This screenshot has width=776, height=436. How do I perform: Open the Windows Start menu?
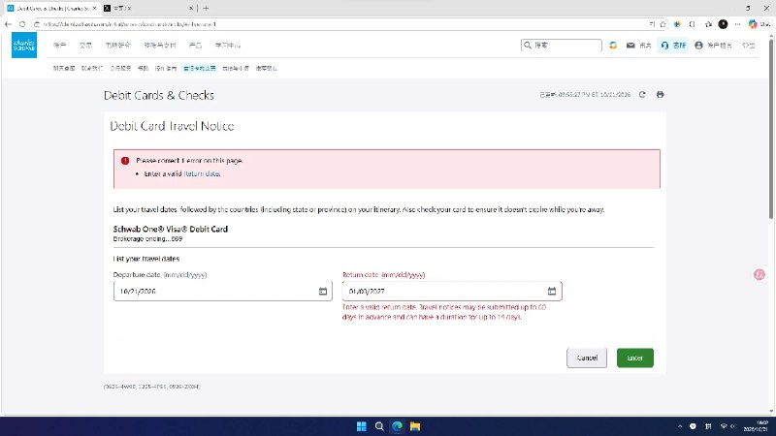(362, 426)
